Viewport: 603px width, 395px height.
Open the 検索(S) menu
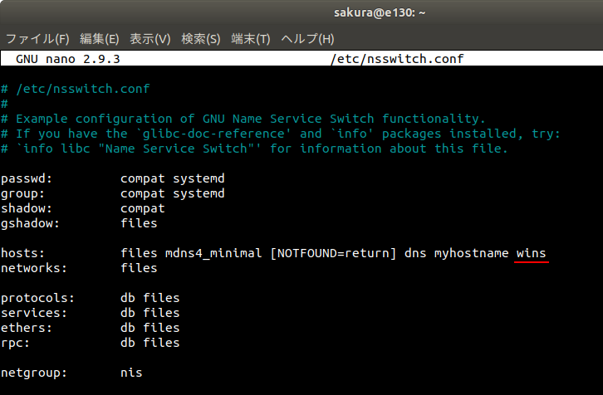click(x=201, y=39)
